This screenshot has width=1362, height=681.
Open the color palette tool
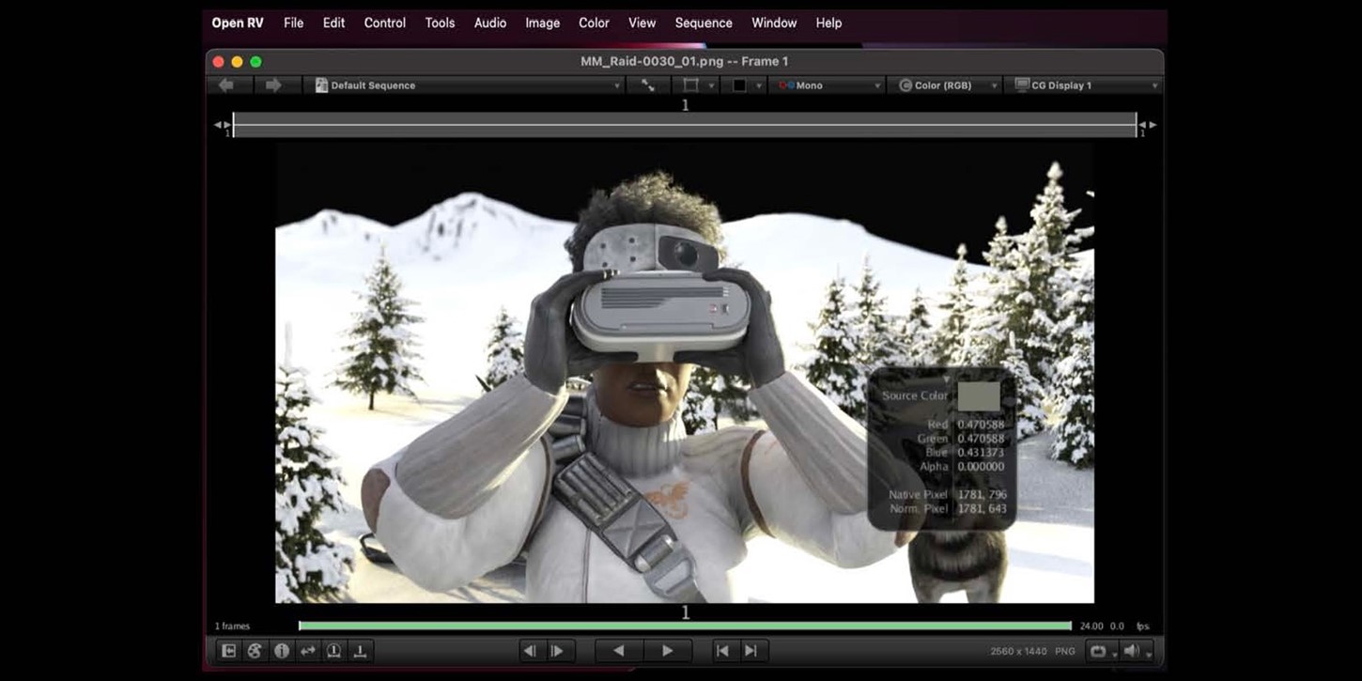coord(255,650)
